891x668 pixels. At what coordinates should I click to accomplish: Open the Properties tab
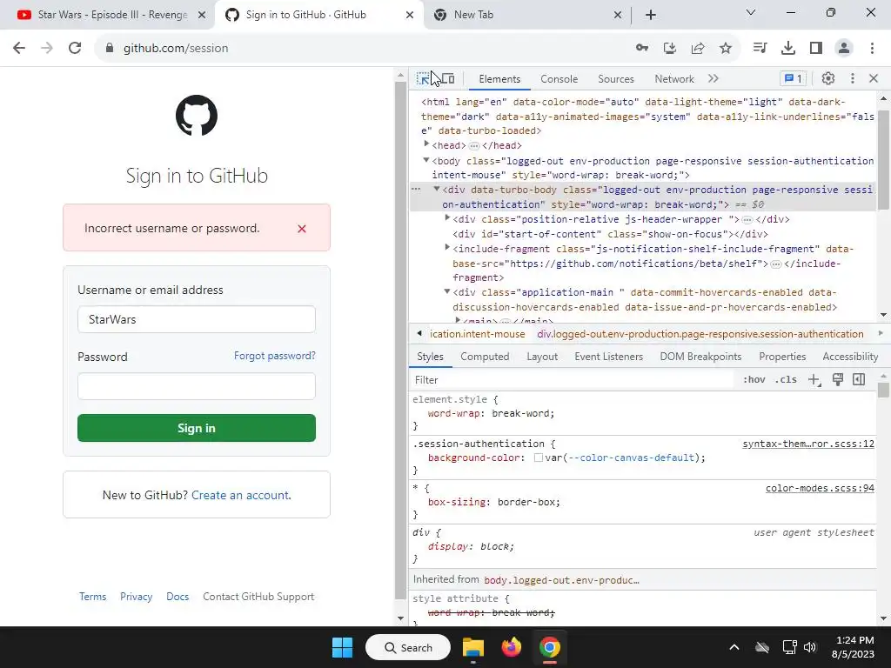pyautogui.click(x=782, y=357)
